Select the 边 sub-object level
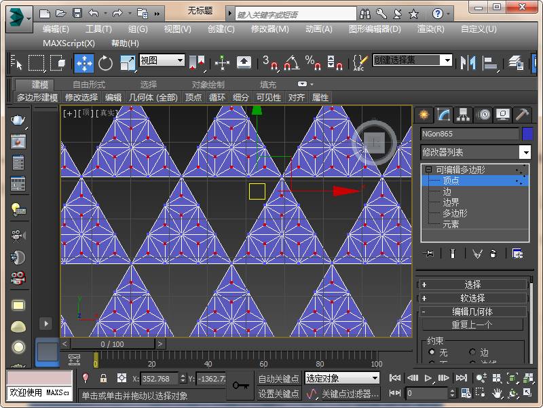This screenshot has width=543, height=408. pos(447,191)
